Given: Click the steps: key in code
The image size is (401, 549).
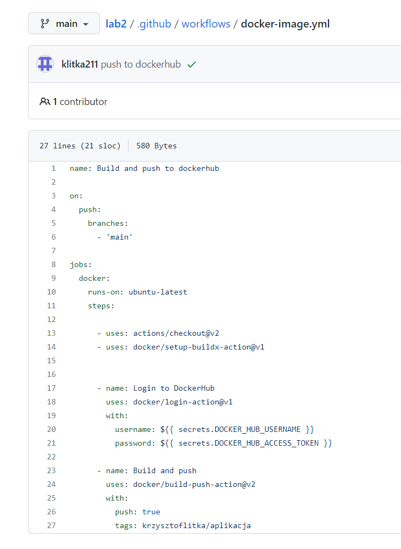Looking at the screenshot, I should [x=101, y=306].
